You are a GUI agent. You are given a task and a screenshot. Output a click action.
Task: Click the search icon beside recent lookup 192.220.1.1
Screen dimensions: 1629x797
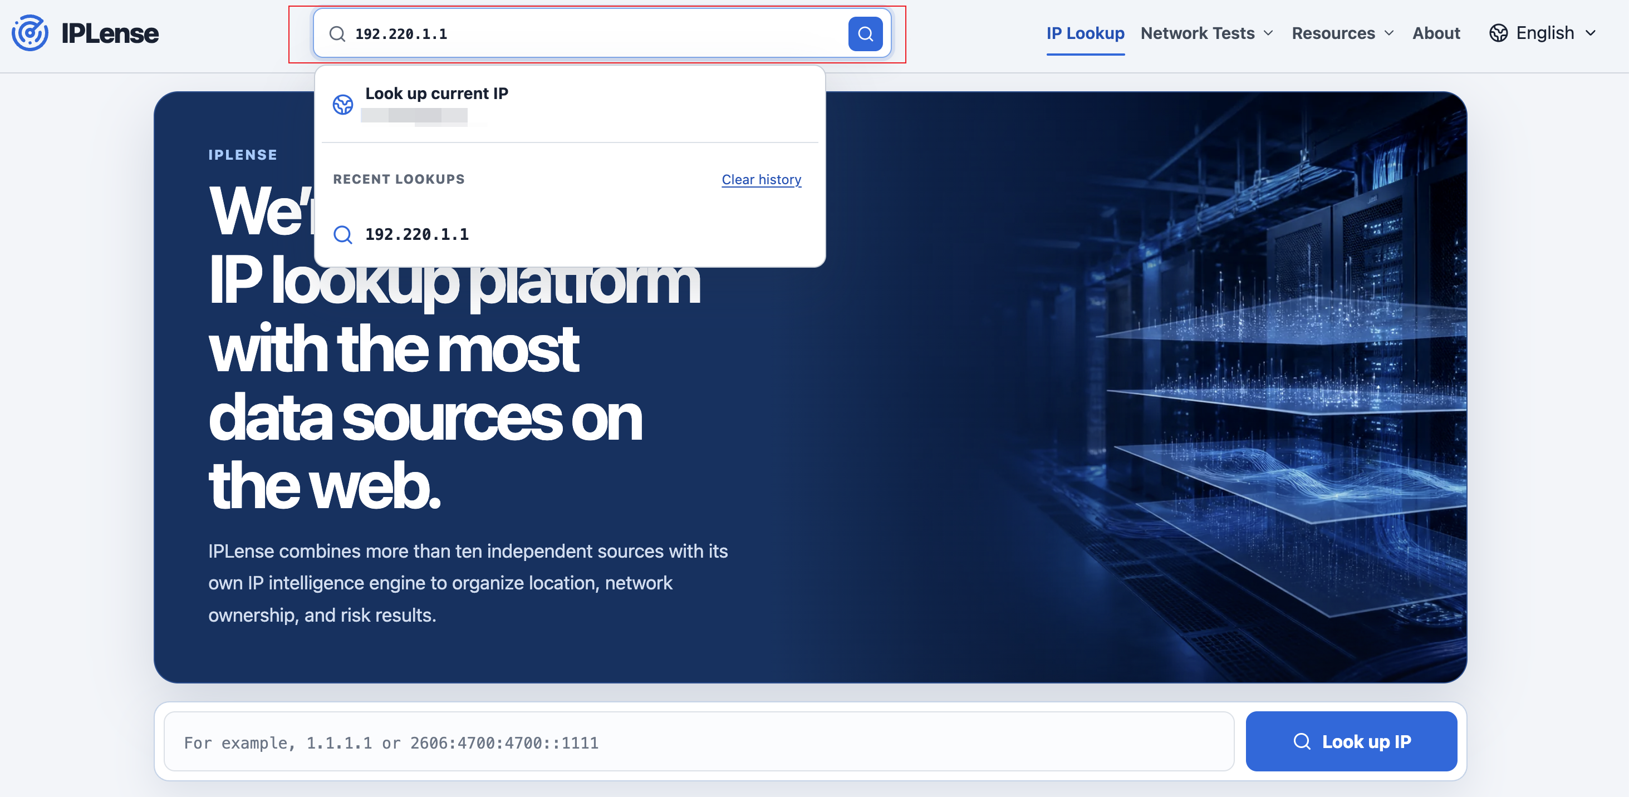point(343,234)
